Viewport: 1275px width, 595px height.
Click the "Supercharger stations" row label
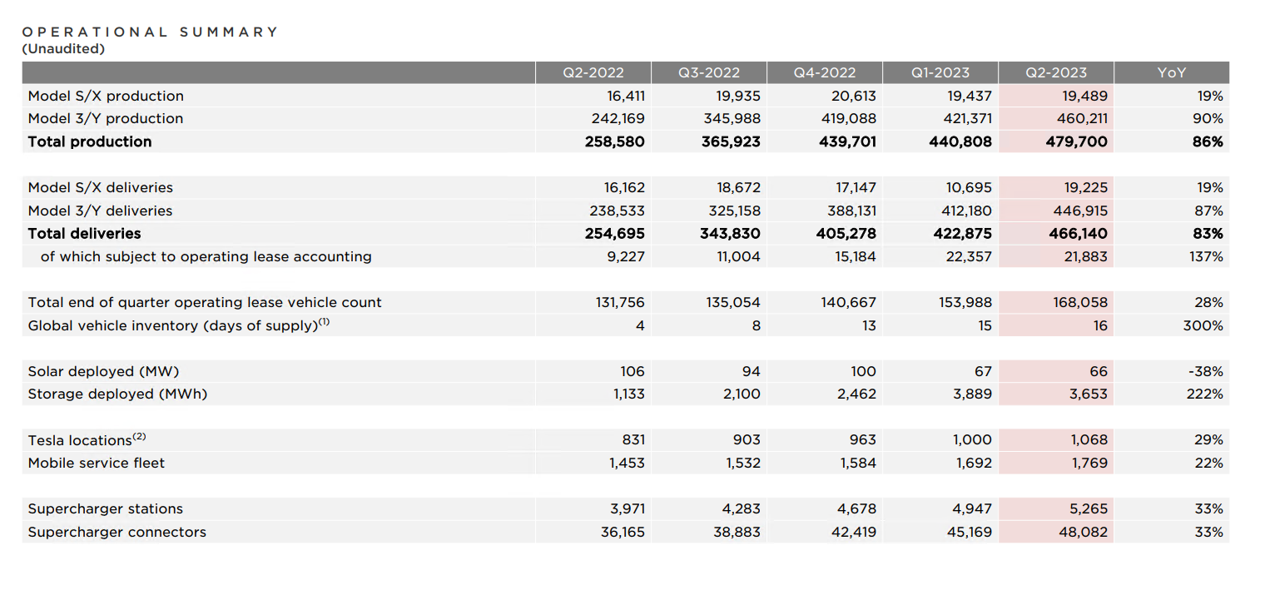click(x=105, y=508)
